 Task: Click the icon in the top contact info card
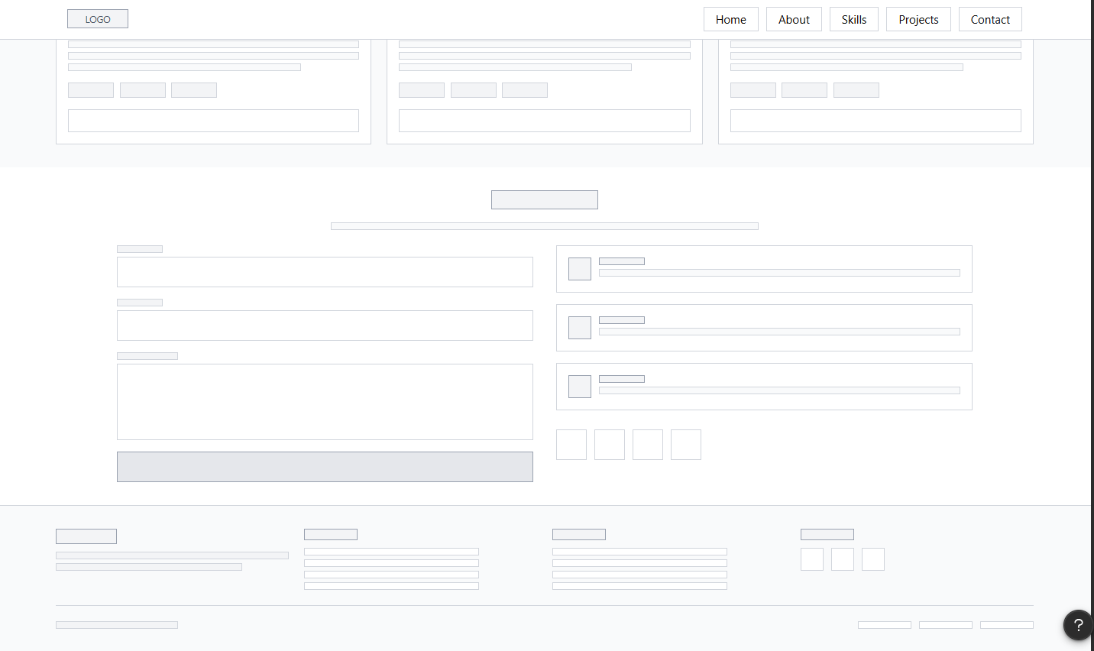click(580, 269)
